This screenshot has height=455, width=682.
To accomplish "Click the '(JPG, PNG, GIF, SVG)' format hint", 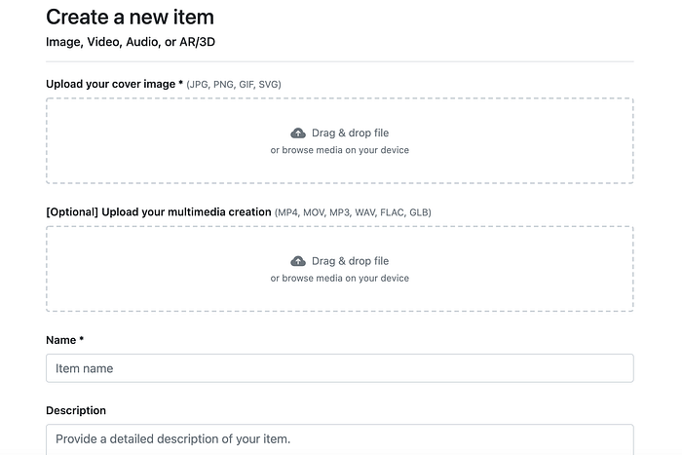I will (234, 85).
